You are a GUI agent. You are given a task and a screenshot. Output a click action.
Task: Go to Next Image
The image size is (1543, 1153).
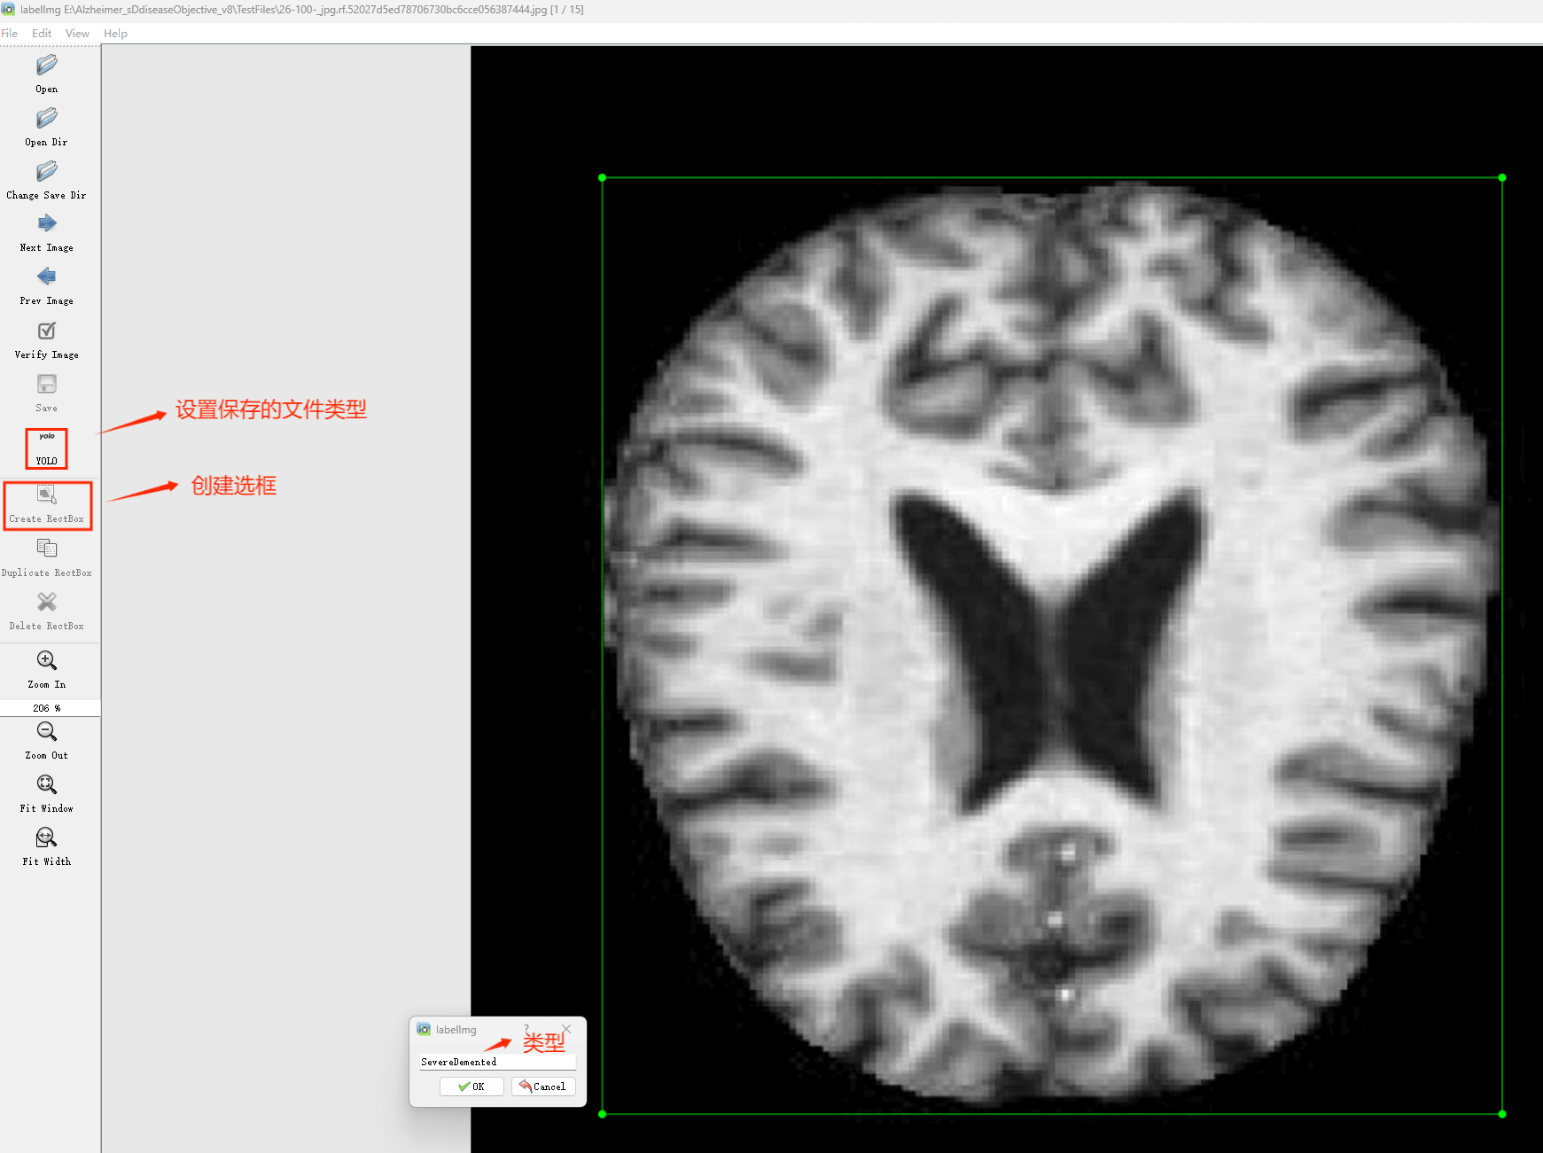[47, 233]
